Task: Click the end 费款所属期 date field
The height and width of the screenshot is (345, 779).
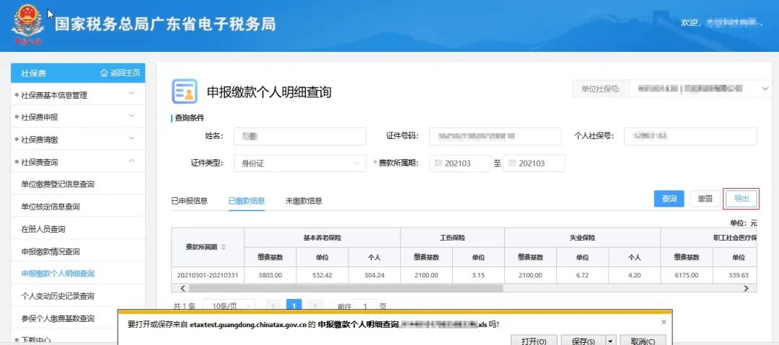Action: coord(534,163)
